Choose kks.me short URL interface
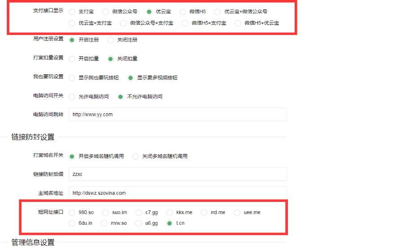This screenshot has height=248, width=403. 170,213
